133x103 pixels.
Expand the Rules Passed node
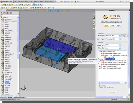coord(99,66)
